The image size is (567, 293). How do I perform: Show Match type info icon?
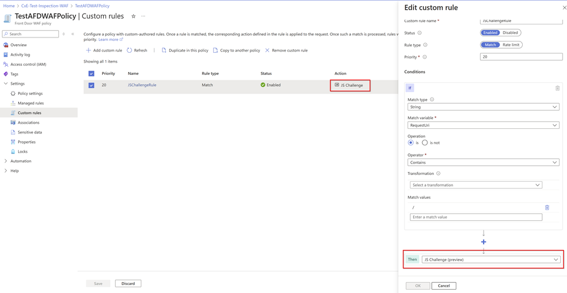coord(432,99)
